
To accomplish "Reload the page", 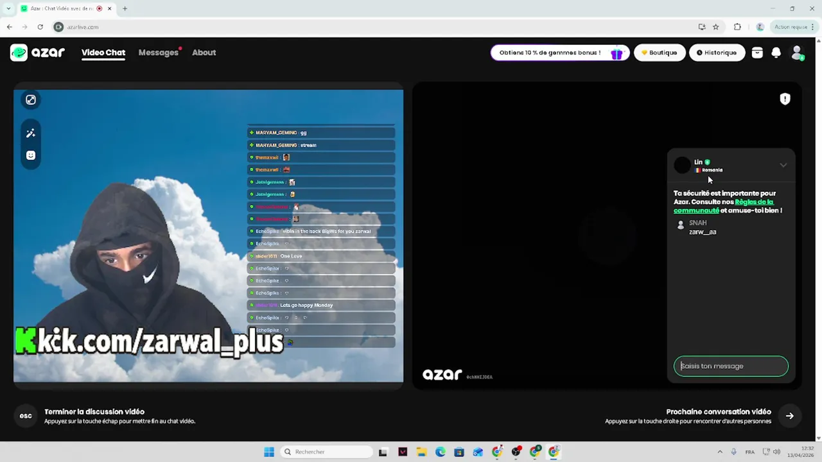I will (x=40, y=27).
